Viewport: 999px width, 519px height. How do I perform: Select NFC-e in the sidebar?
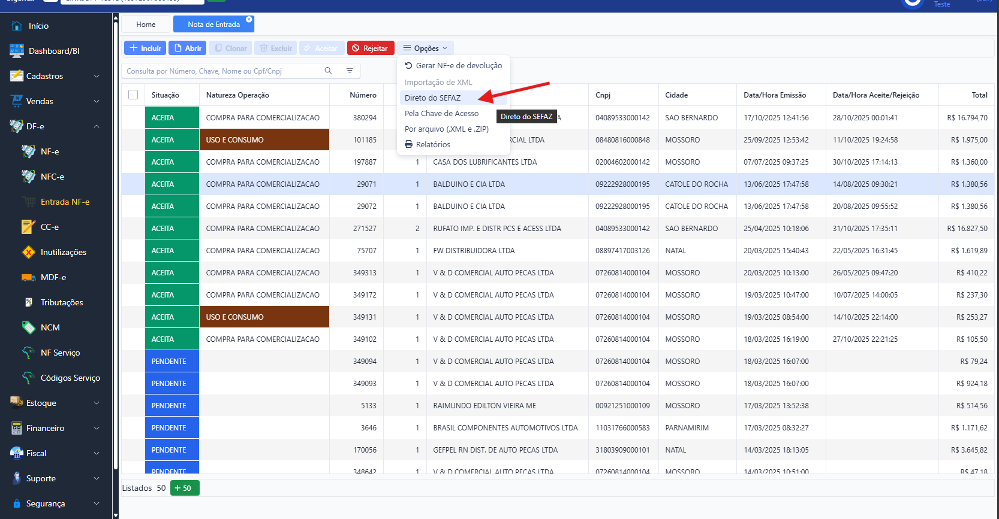pyautogui.click(x=52, y=177)
